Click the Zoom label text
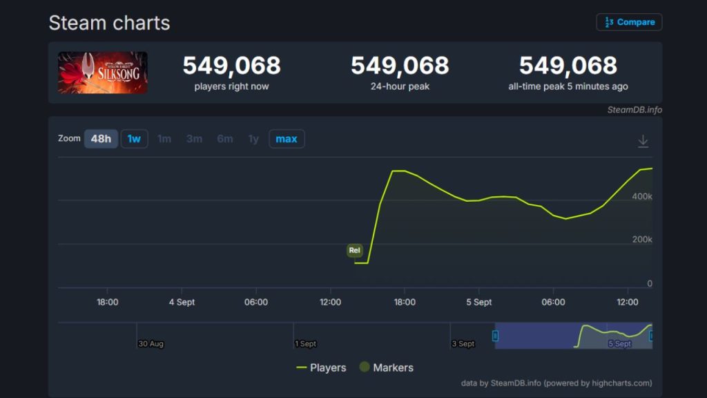The height and width of the screenshot is (398, 707). pos(69,138)
